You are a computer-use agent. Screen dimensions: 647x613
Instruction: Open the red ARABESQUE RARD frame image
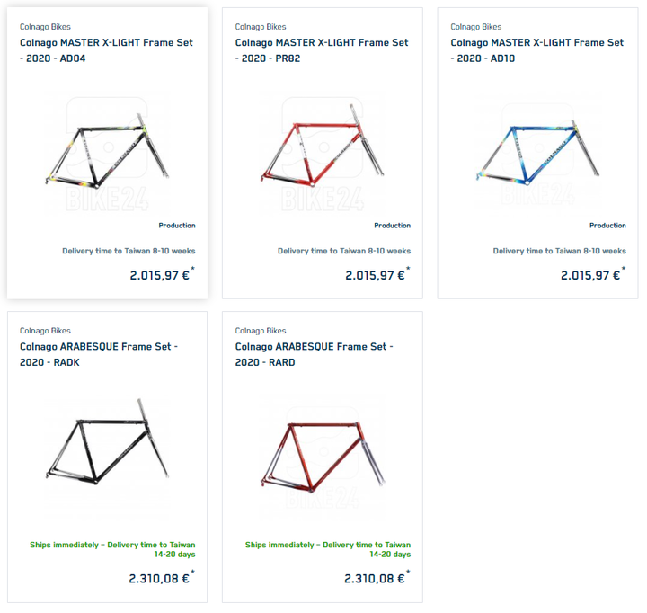pyautogui.click(x=323, y=456)
